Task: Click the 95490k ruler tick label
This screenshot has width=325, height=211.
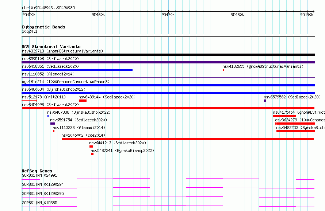Action: (x=307, y=15)
